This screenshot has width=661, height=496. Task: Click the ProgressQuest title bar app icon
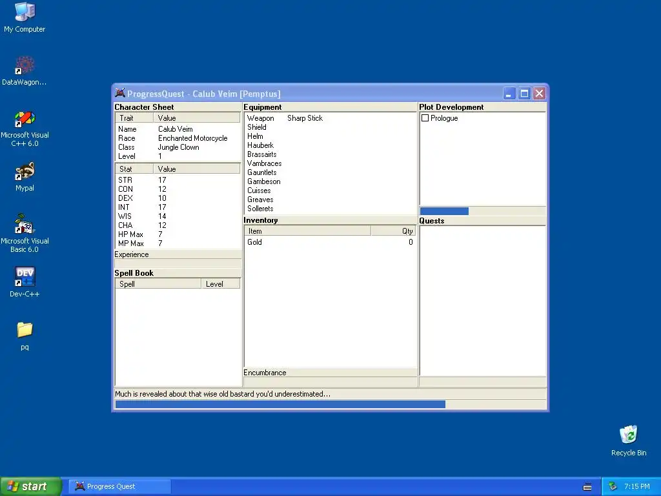click(x=120, y=93)
